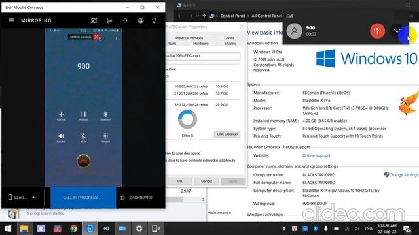
Task: Go back in the Control Panel window
Action: pos(180,16)
